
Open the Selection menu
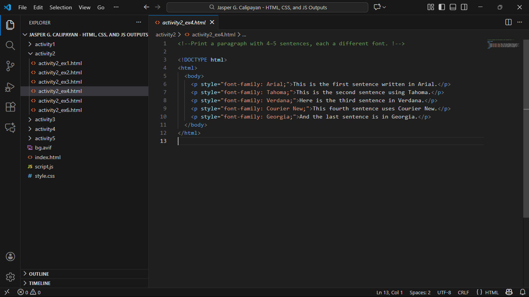tap(60, 7)
